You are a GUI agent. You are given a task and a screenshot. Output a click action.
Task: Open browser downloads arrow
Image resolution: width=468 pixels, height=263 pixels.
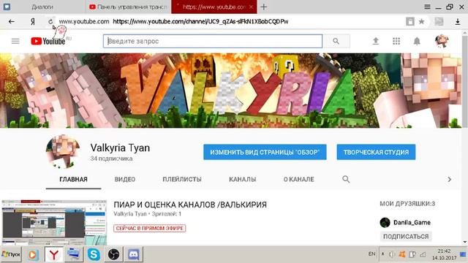point(457,21)
